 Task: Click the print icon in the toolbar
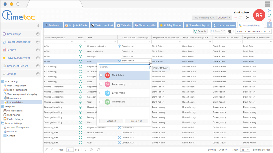point(230,31)
